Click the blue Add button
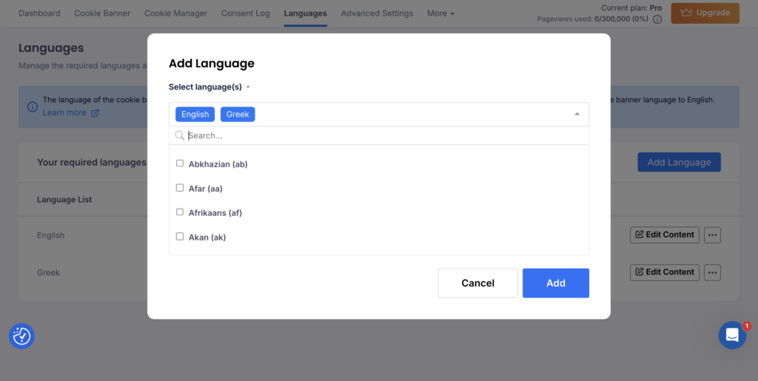 coord(555,283)
